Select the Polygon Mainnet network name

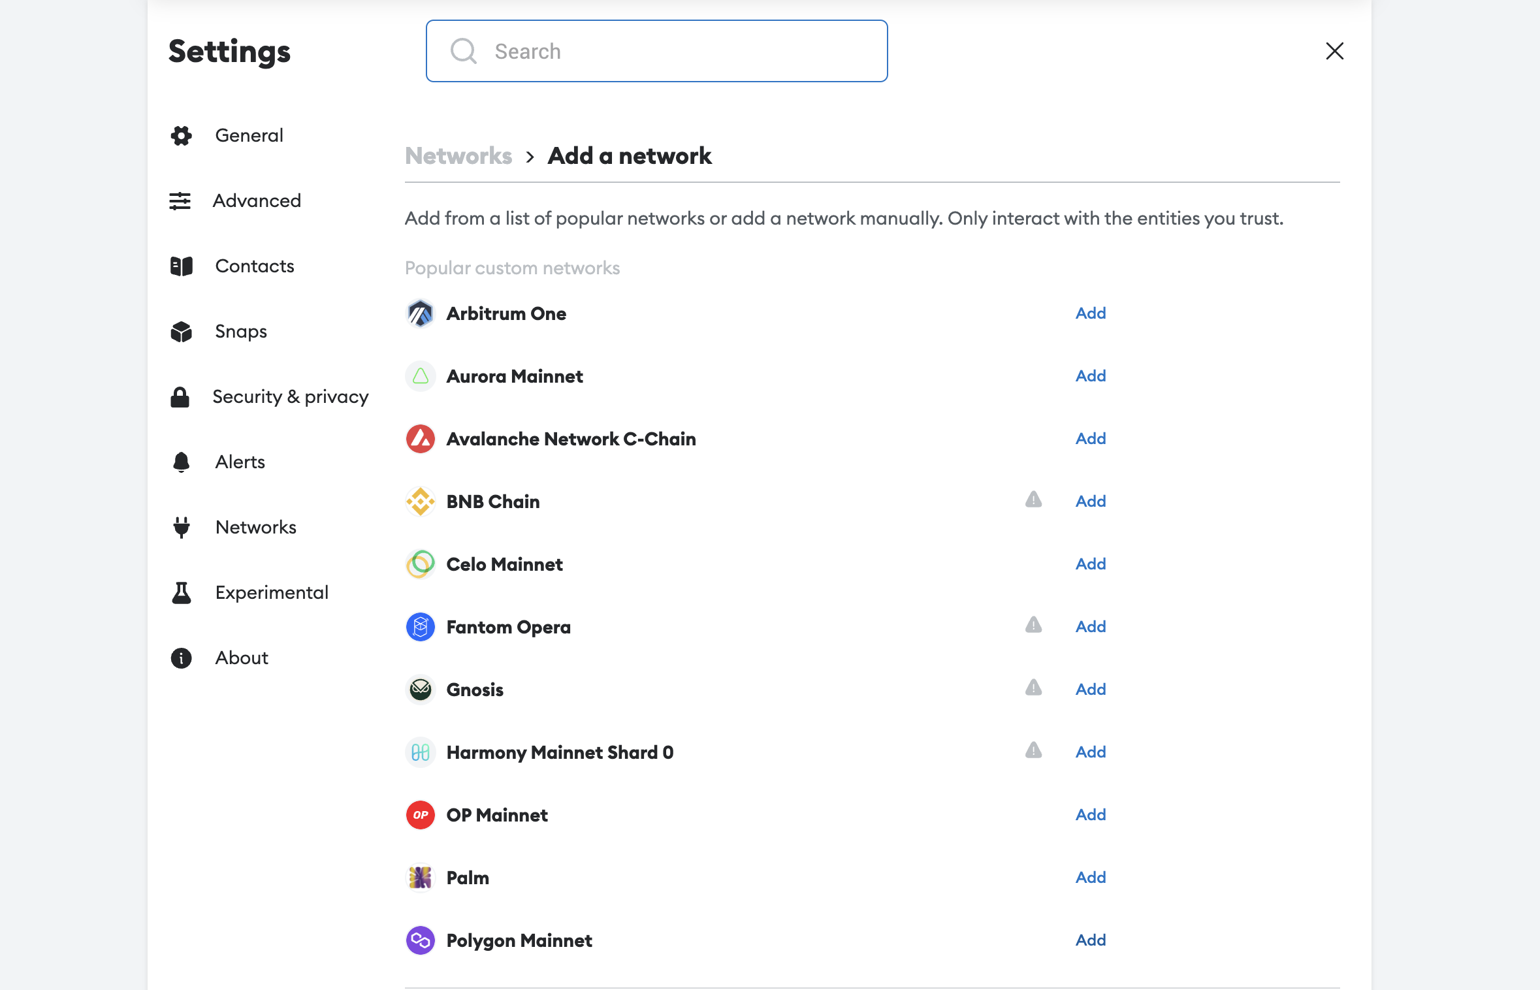point(519,940)
